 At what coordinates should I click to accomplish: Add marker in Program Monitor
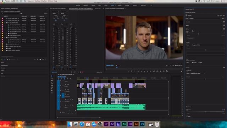click(x=128, y=71)
